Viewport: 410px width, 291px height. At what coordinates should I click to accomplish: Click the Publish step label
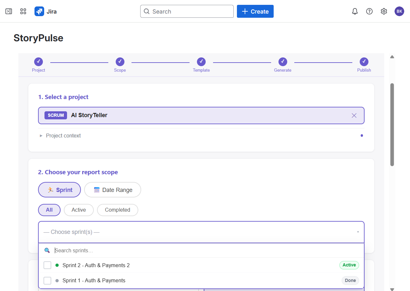tap(364, 70)
